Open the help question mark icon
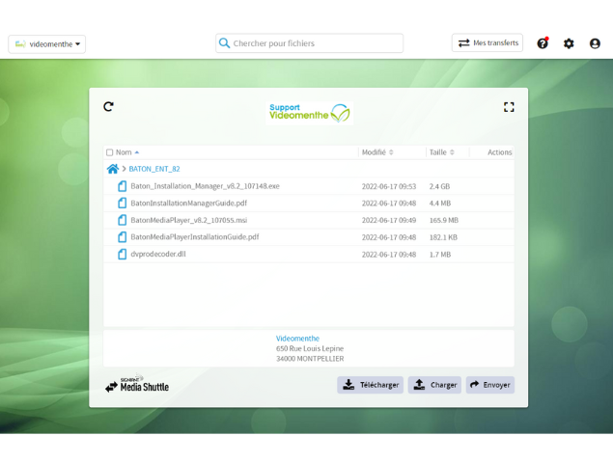This screenshot has width=613, height=463. pyautogui.click(x=542, y=43)
